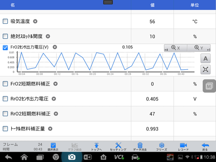
Task: Click the 吸気温度 value 56
Action: (152, 22)
